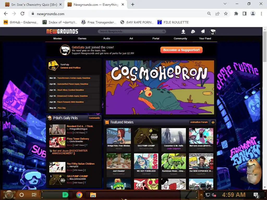267x200 pixels.
Task: Open Task View on the taskbar
Action: [x=34, y=195]
